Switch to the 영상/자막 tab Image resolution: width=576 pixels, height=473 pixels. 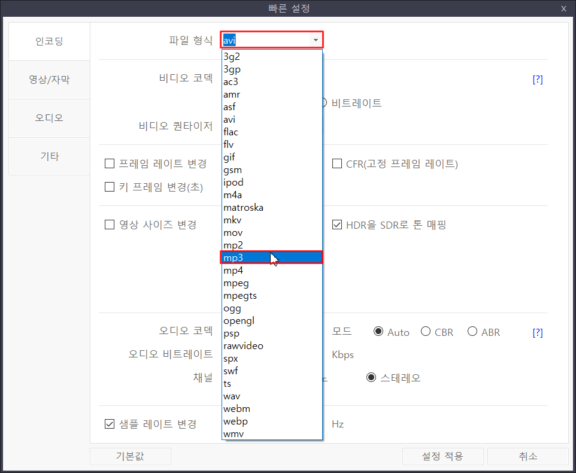tap(49, 80)
